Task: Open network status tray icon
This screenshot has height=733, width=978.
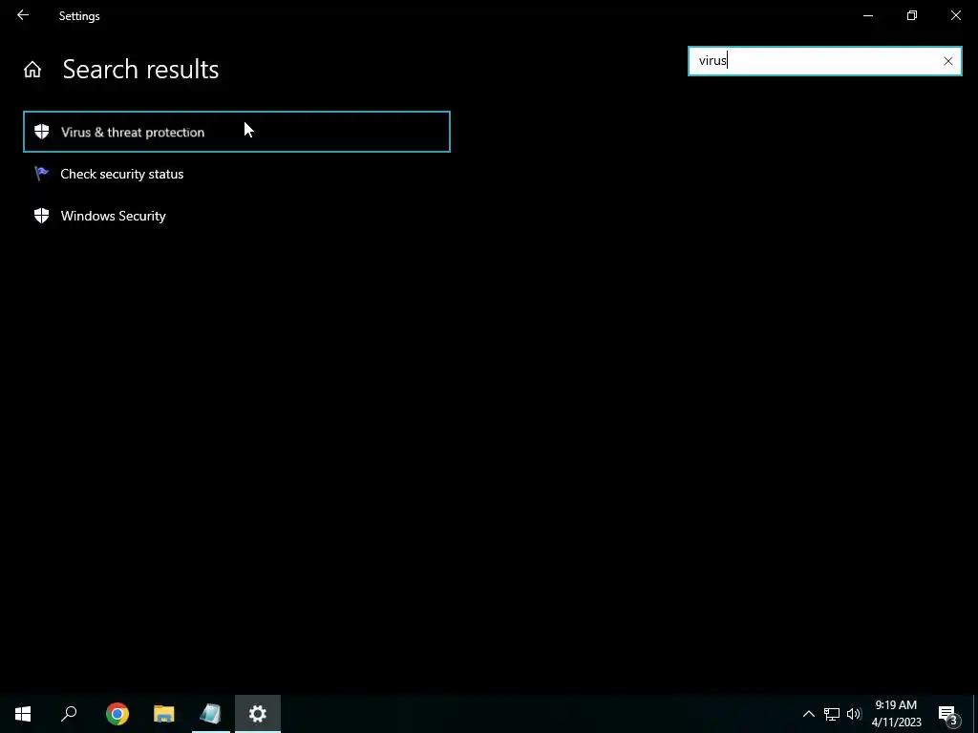Action: pos(832,714)
